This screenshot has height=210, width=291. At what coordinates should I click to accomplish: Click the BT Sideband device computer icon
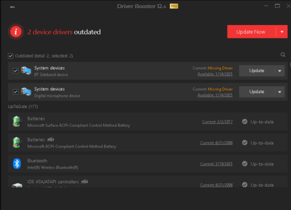(x=26, y=70)
